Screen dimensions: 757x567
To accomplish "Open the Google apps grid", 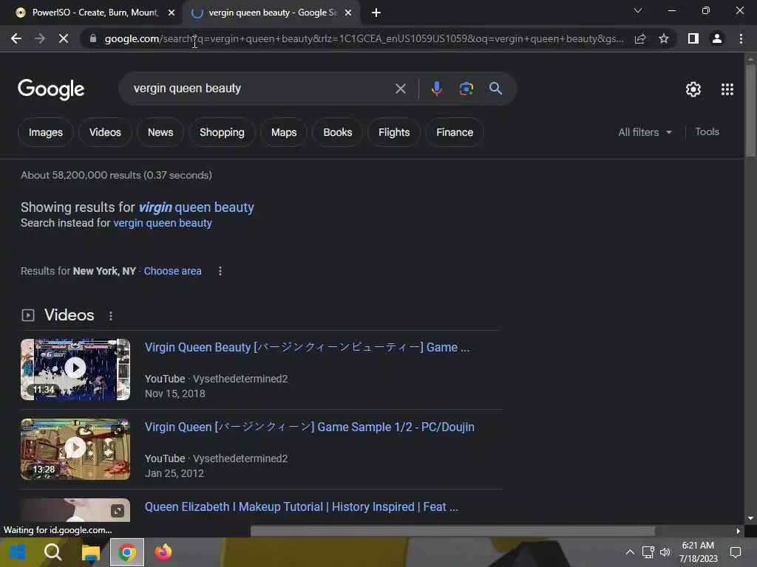I will (727, 89).
